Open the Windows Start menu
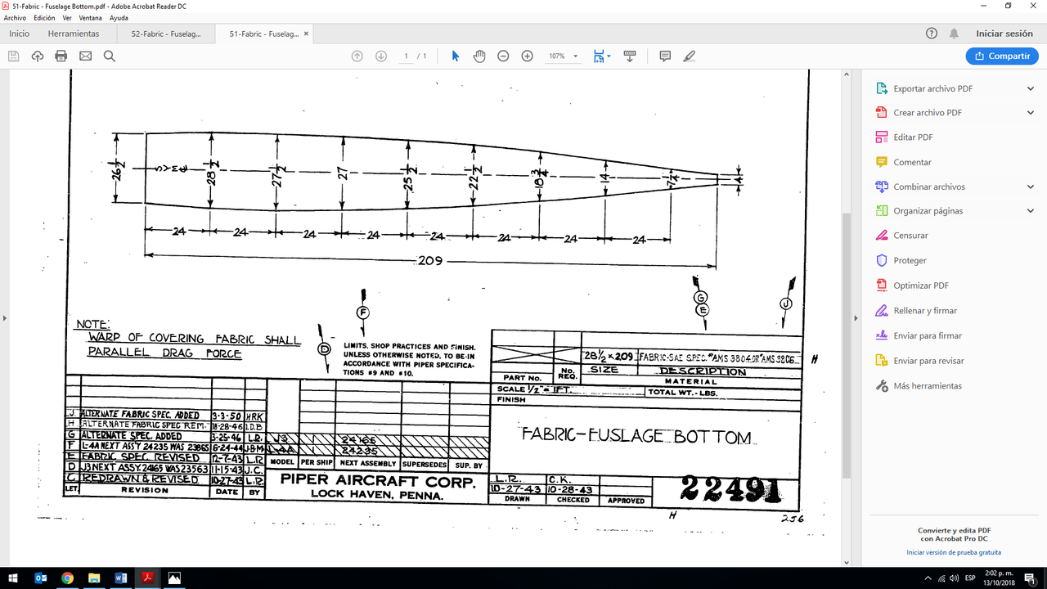The image size is (1047, 589). 14,578
